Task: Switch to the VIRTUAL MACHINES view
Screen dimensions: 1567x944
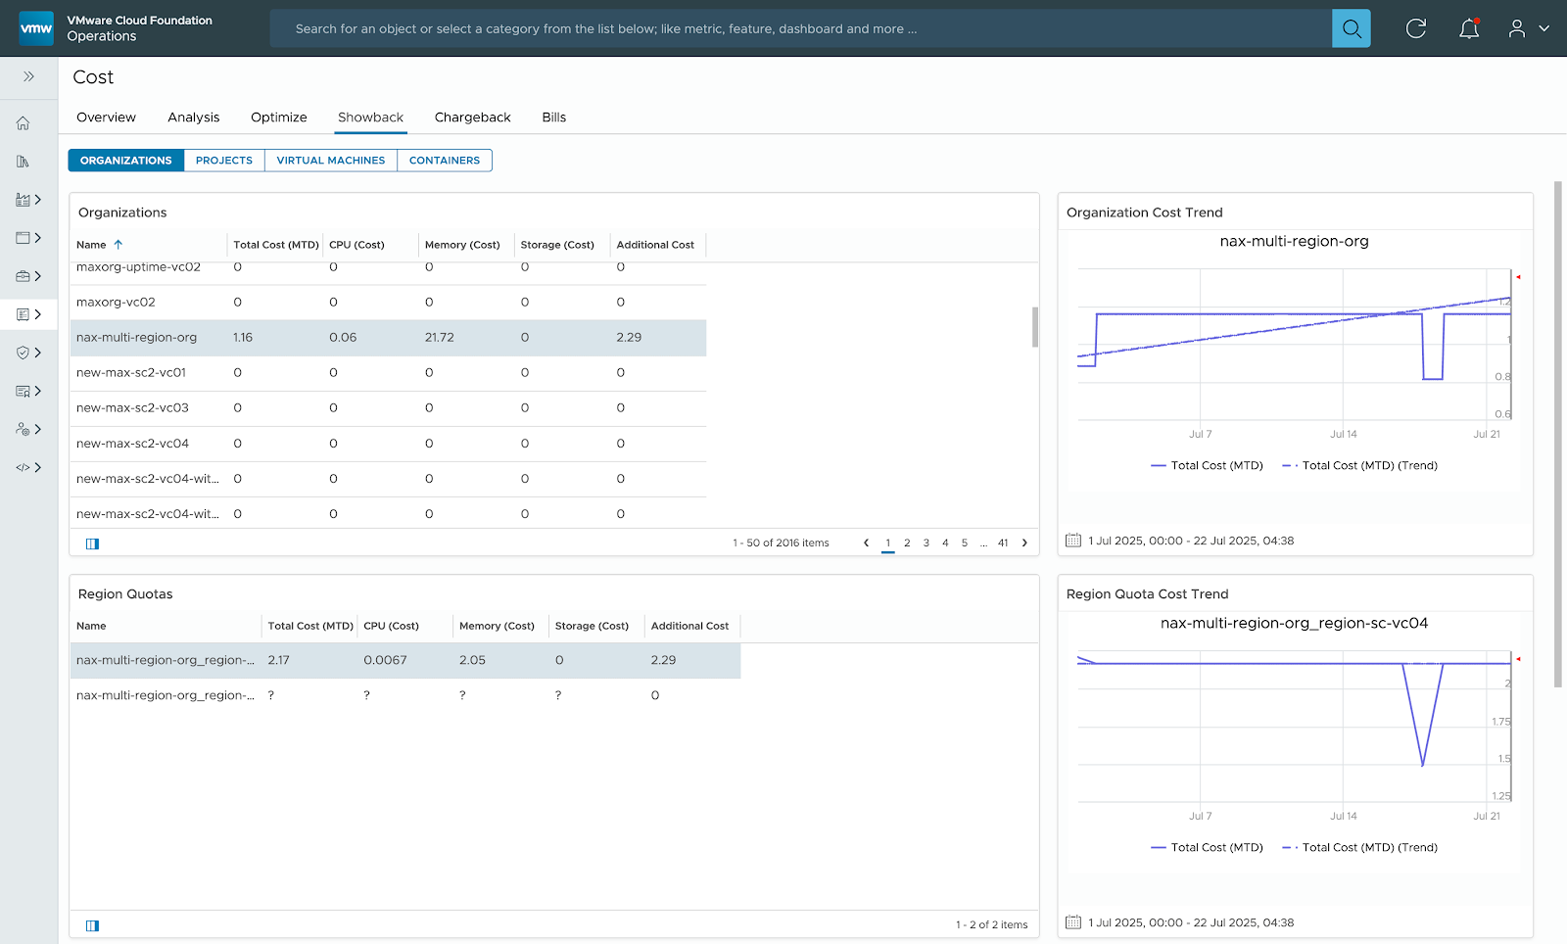Action: click(330, 160)
